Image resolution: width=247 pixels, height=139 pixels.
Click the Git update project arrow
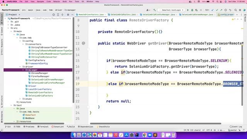pyautogui.click(x=213, y=10)
